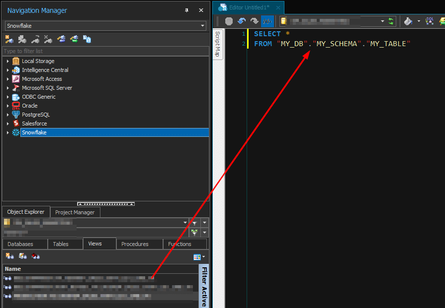Screen dimensions: 445x308
Task: Click the edit connection plug icon
Action: pos(35,39)
